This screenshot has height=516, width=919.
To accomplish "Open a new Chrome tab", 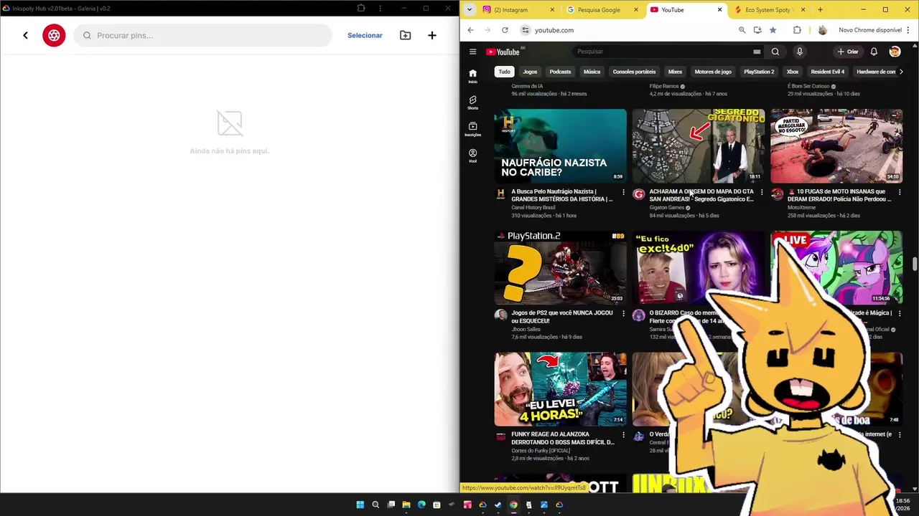I will pos(820,10).
